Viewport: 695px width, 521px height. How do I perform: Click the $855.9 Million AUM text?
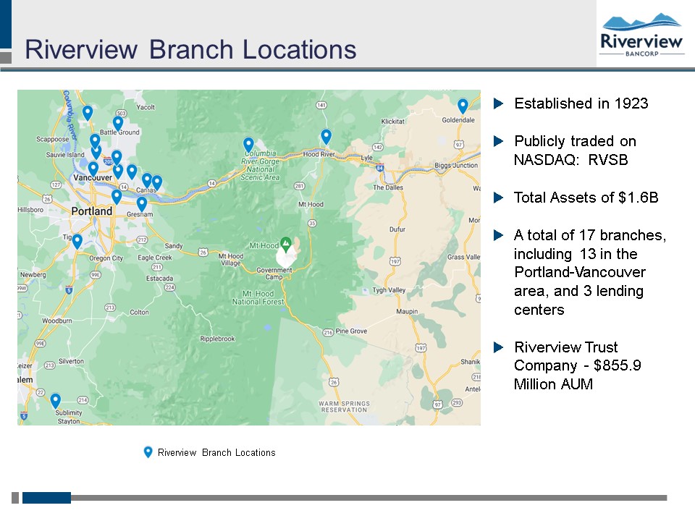coord(578,374)
